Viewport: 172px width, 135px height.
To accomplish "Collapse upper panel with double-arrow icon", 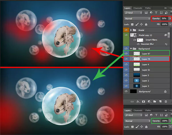I will (165, 8).
